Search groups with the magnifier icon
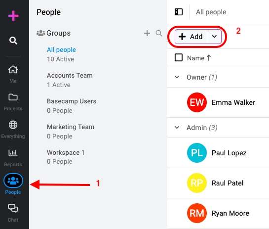The image size is (269, 229). (x=159, y=33)
